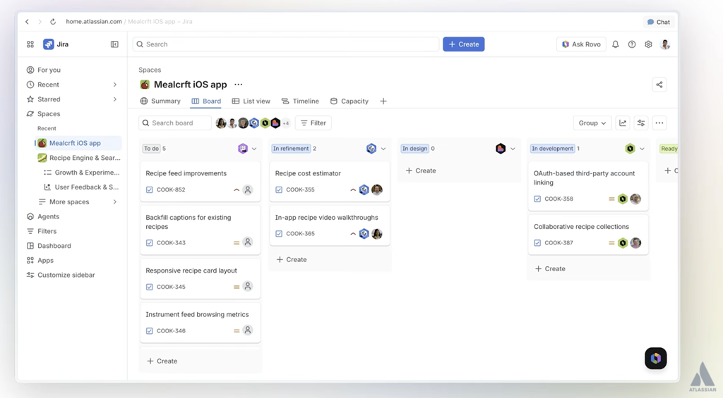Open the To do column chevron menu
Image resolution: width=723 pixels, height=398 pixels.
pyautogui.click(x=254, y=149)
